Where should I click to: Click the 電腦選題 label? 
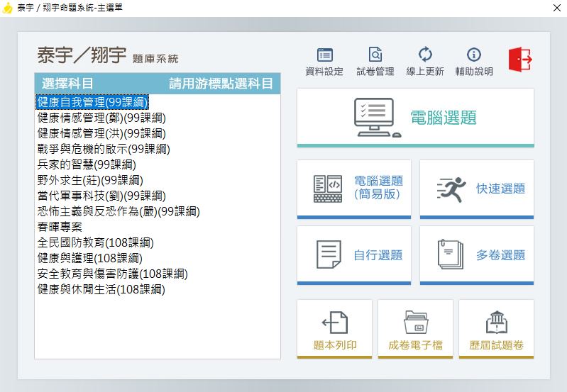[x=444, y=118]
